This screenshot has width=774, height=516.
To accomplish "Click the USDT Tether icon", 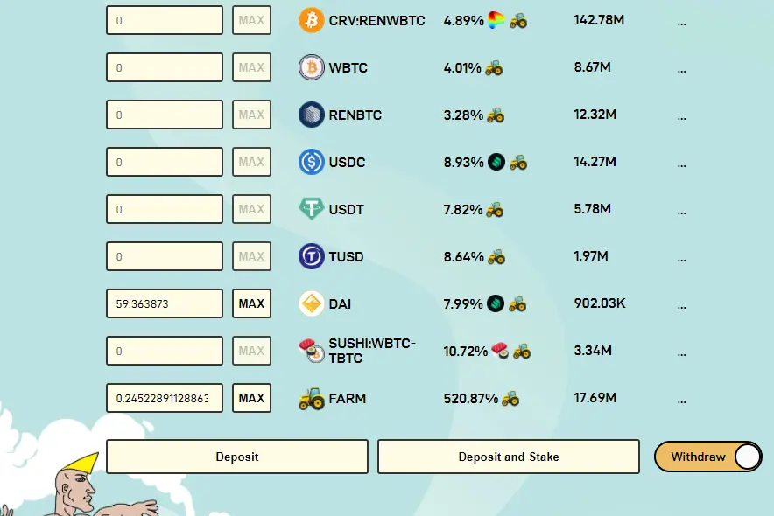I will coord(311,208).
